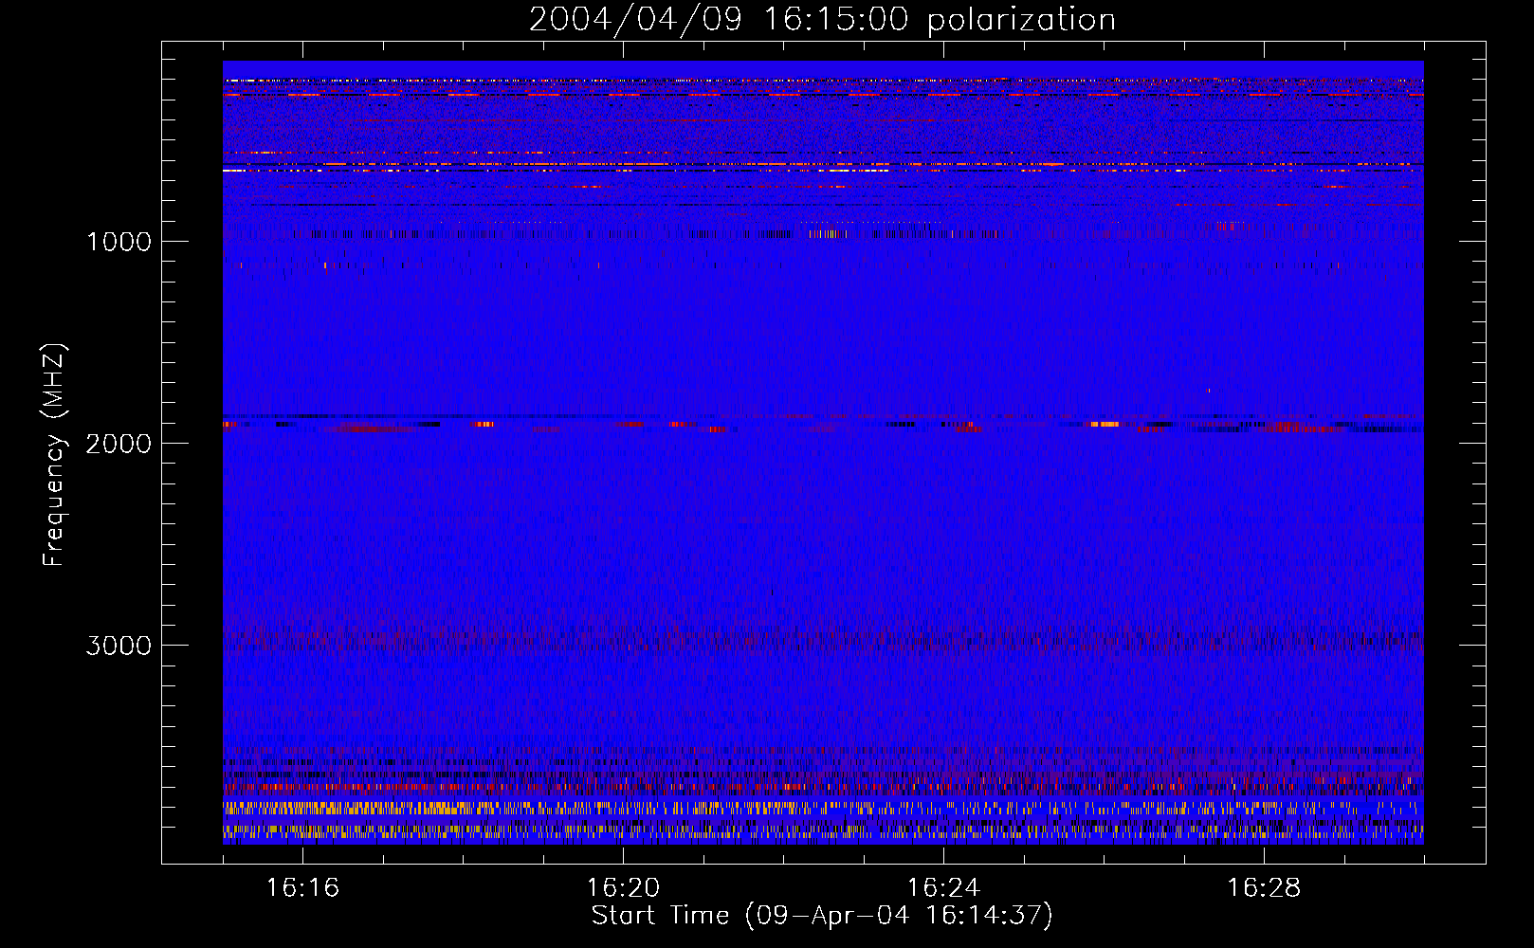Click the 16:24 time tick label
Image resolution: width=1534 pixels, height=948 pixels.
click(x=943, y=888)
